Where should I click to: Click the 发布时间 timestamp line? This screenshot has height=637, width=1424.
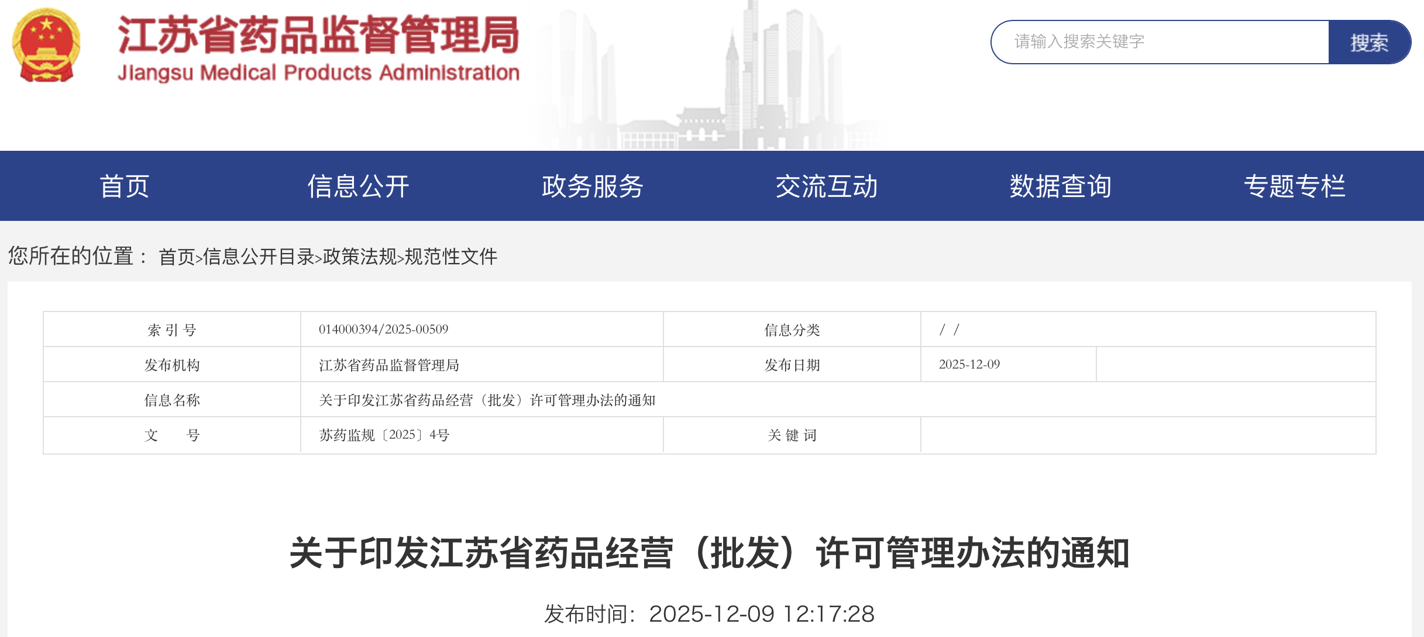709,614
